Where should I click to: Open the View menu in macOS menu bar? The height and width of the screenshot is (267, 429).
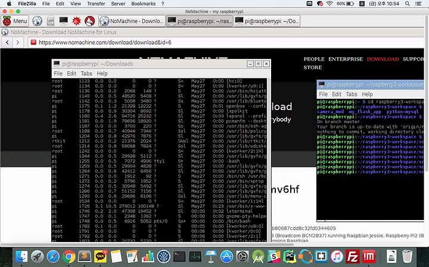[x=76, y=4]
